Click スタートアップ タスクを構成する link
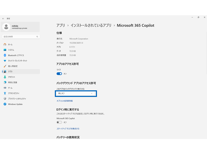Viewport: 207px width, 154px height. (x=68, y=129)
